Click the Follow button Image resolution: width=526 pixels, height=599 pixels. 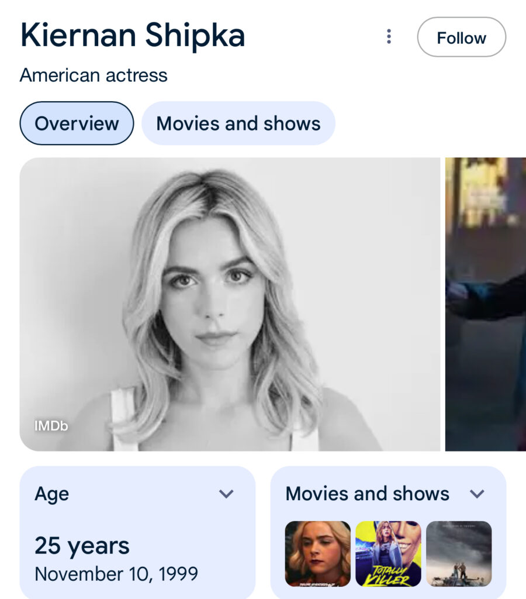pyautogui.click(x=461, y=37)
